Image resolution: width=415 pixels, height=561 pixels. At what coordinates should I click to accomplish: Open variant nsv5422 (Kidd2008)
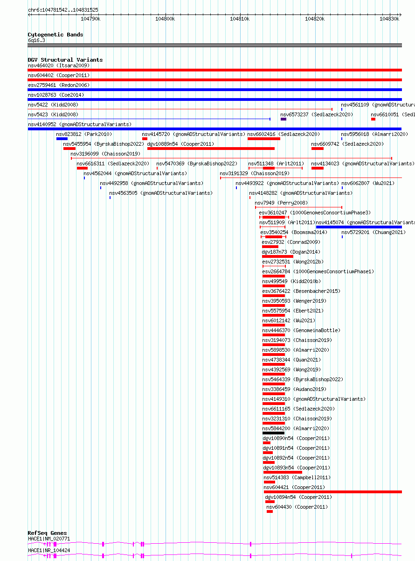click(53, 105)
